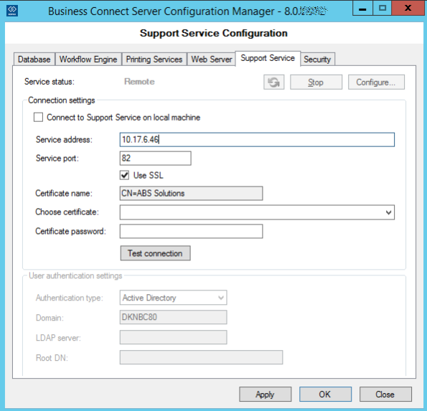The image size is (427, 411).
Task: Stop the support service
Action: click(x=316, y=82)
